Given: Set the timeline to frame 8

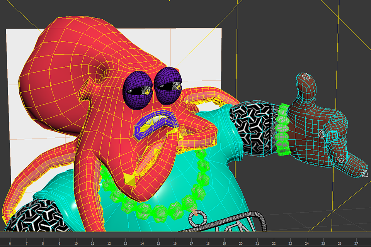Looking at the screenshot, I should pos(43,243).
